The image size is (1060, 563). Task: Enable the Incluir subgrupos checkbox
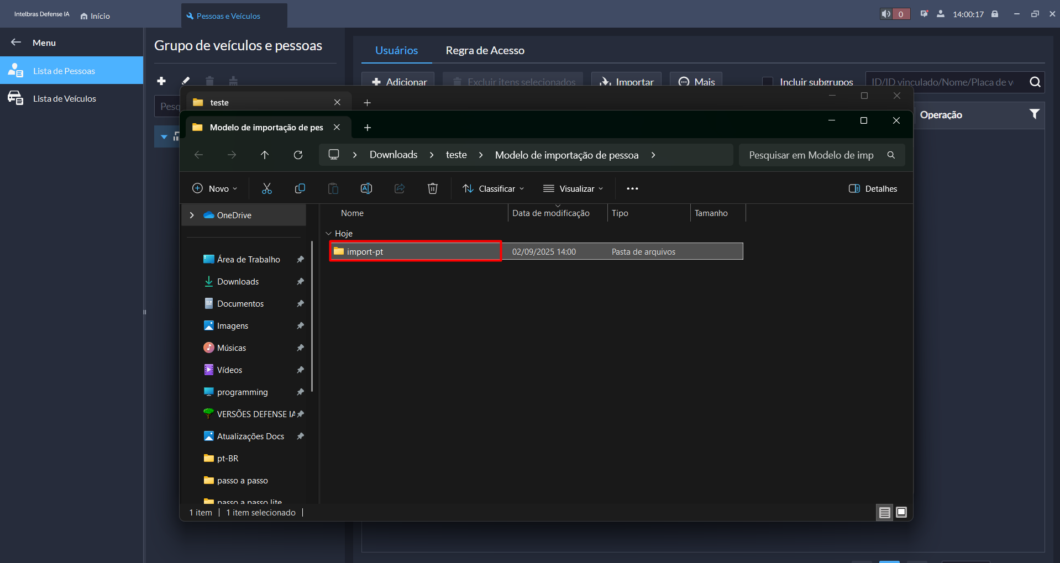coord(768,82)
